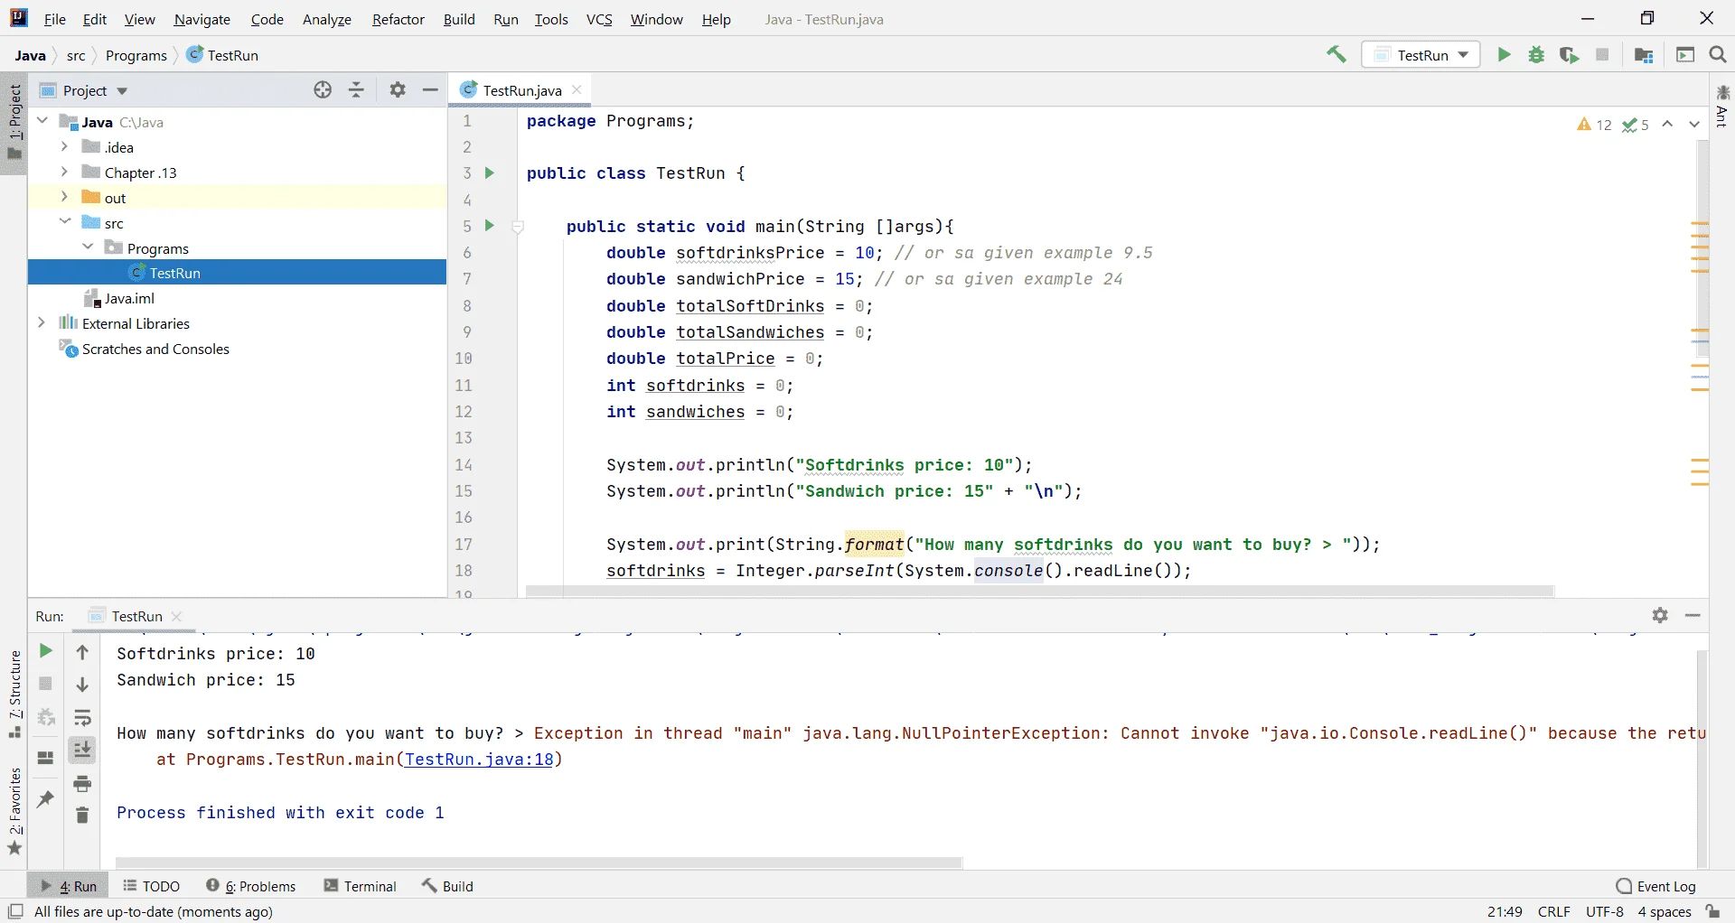Close the TestRun.java editor tab
This screenshot has height=923, width=1735.
pos(577,89)
